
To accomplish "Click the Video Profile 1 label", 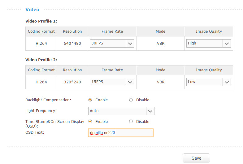I will [41, 21].
